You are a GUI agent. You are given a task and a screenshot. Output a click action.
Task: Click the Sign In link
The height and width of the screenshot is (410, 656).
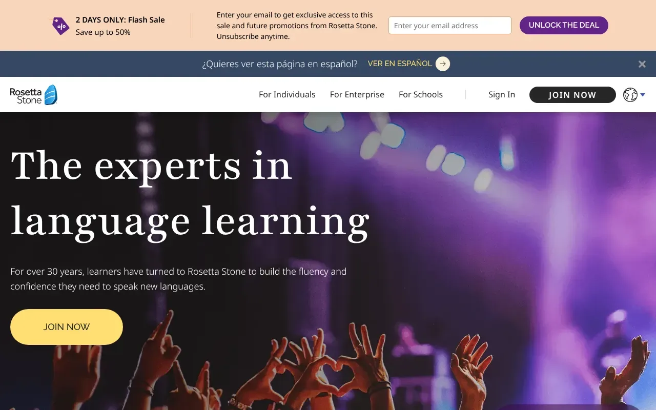click(x=501, y=95)
